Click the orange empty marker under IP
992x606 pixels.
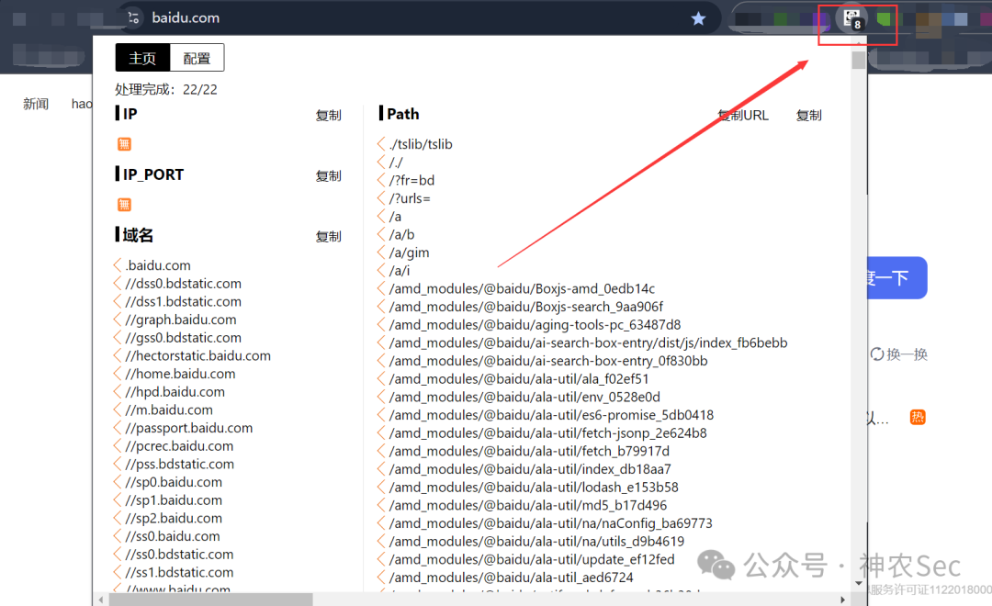click(x=124, y=144)
